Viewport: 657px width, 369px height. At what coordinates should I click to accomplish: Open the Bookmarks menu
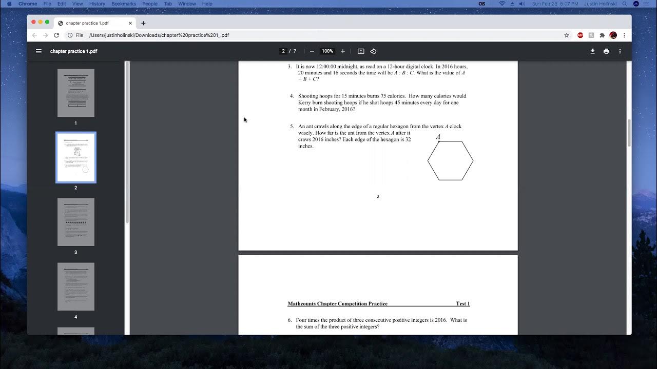(124, 4)
